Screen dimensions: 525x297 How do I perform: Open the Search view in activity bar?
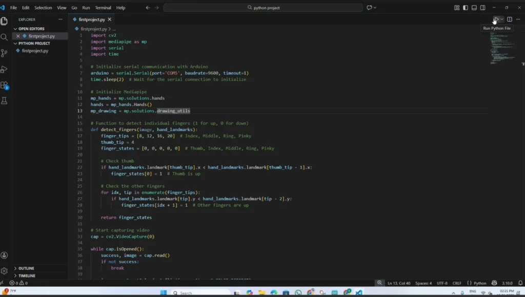[x=4, y=37]
